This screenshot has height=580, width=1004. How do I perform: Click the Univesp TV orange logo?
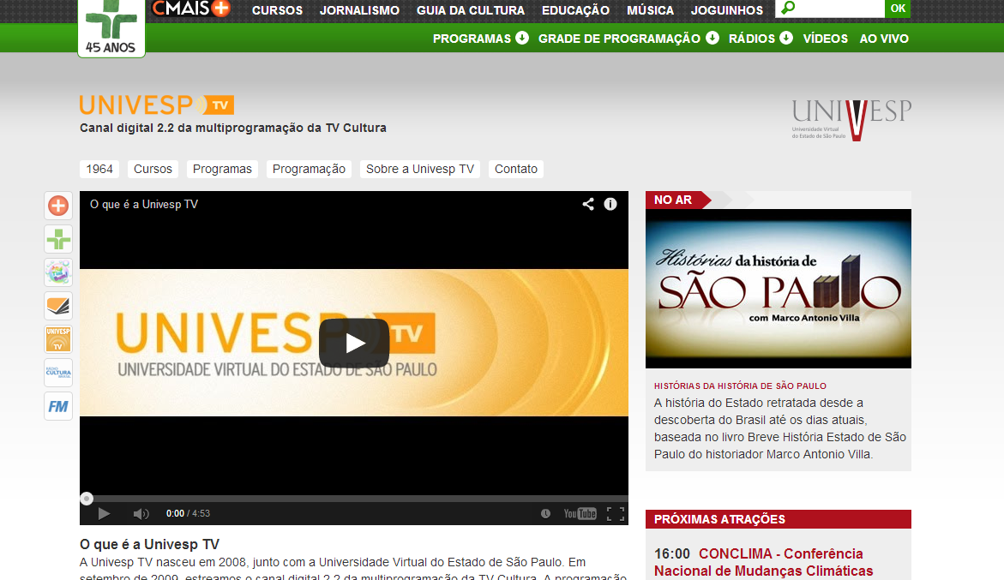(x=157, y=105)
